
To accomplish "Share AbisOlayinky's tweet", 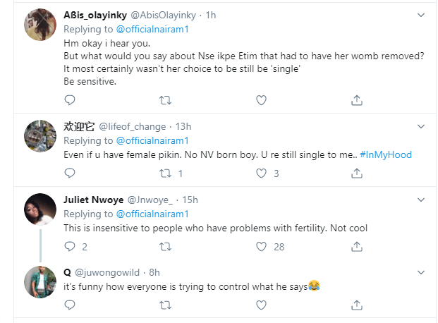I will [357, 99].
